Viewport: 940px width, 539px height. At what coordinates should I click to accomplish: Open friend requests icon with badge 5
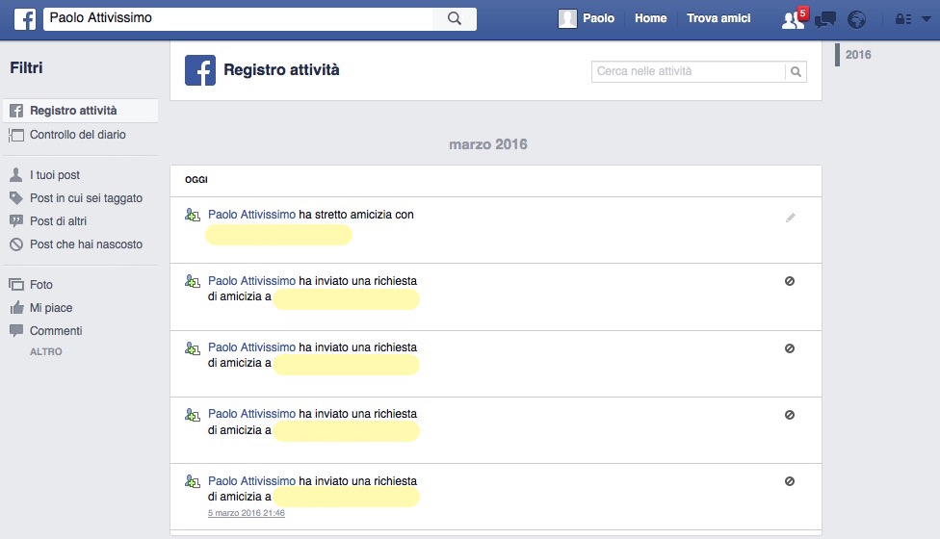[794, 20]
